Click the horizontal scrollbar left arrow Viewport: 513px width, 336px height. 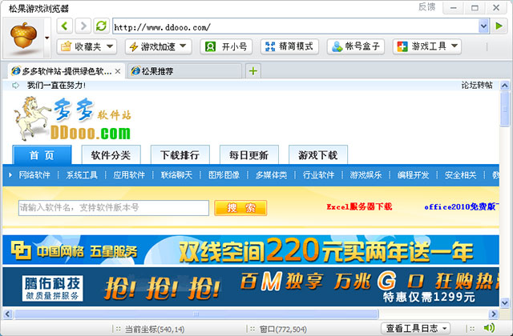[7, 314]
